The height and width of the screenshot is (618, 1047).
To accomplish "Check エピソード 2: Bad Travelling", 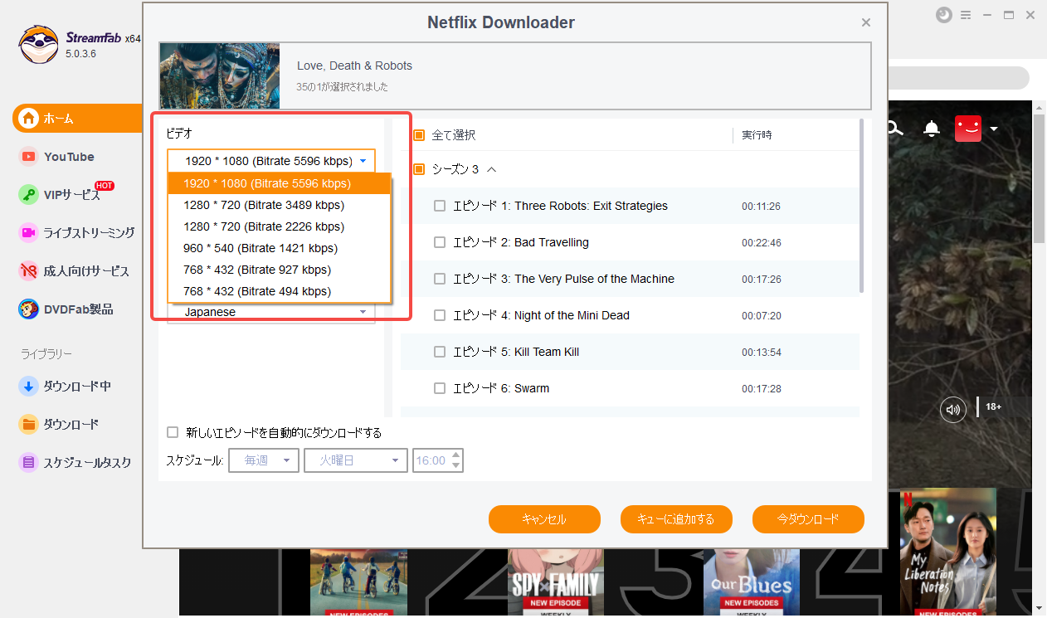I will [x=440, y=242].
